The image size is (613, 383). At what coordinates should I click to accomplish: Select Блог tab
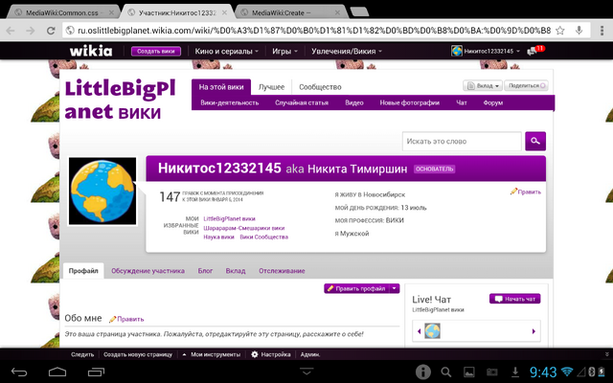[x=205, y=271]
